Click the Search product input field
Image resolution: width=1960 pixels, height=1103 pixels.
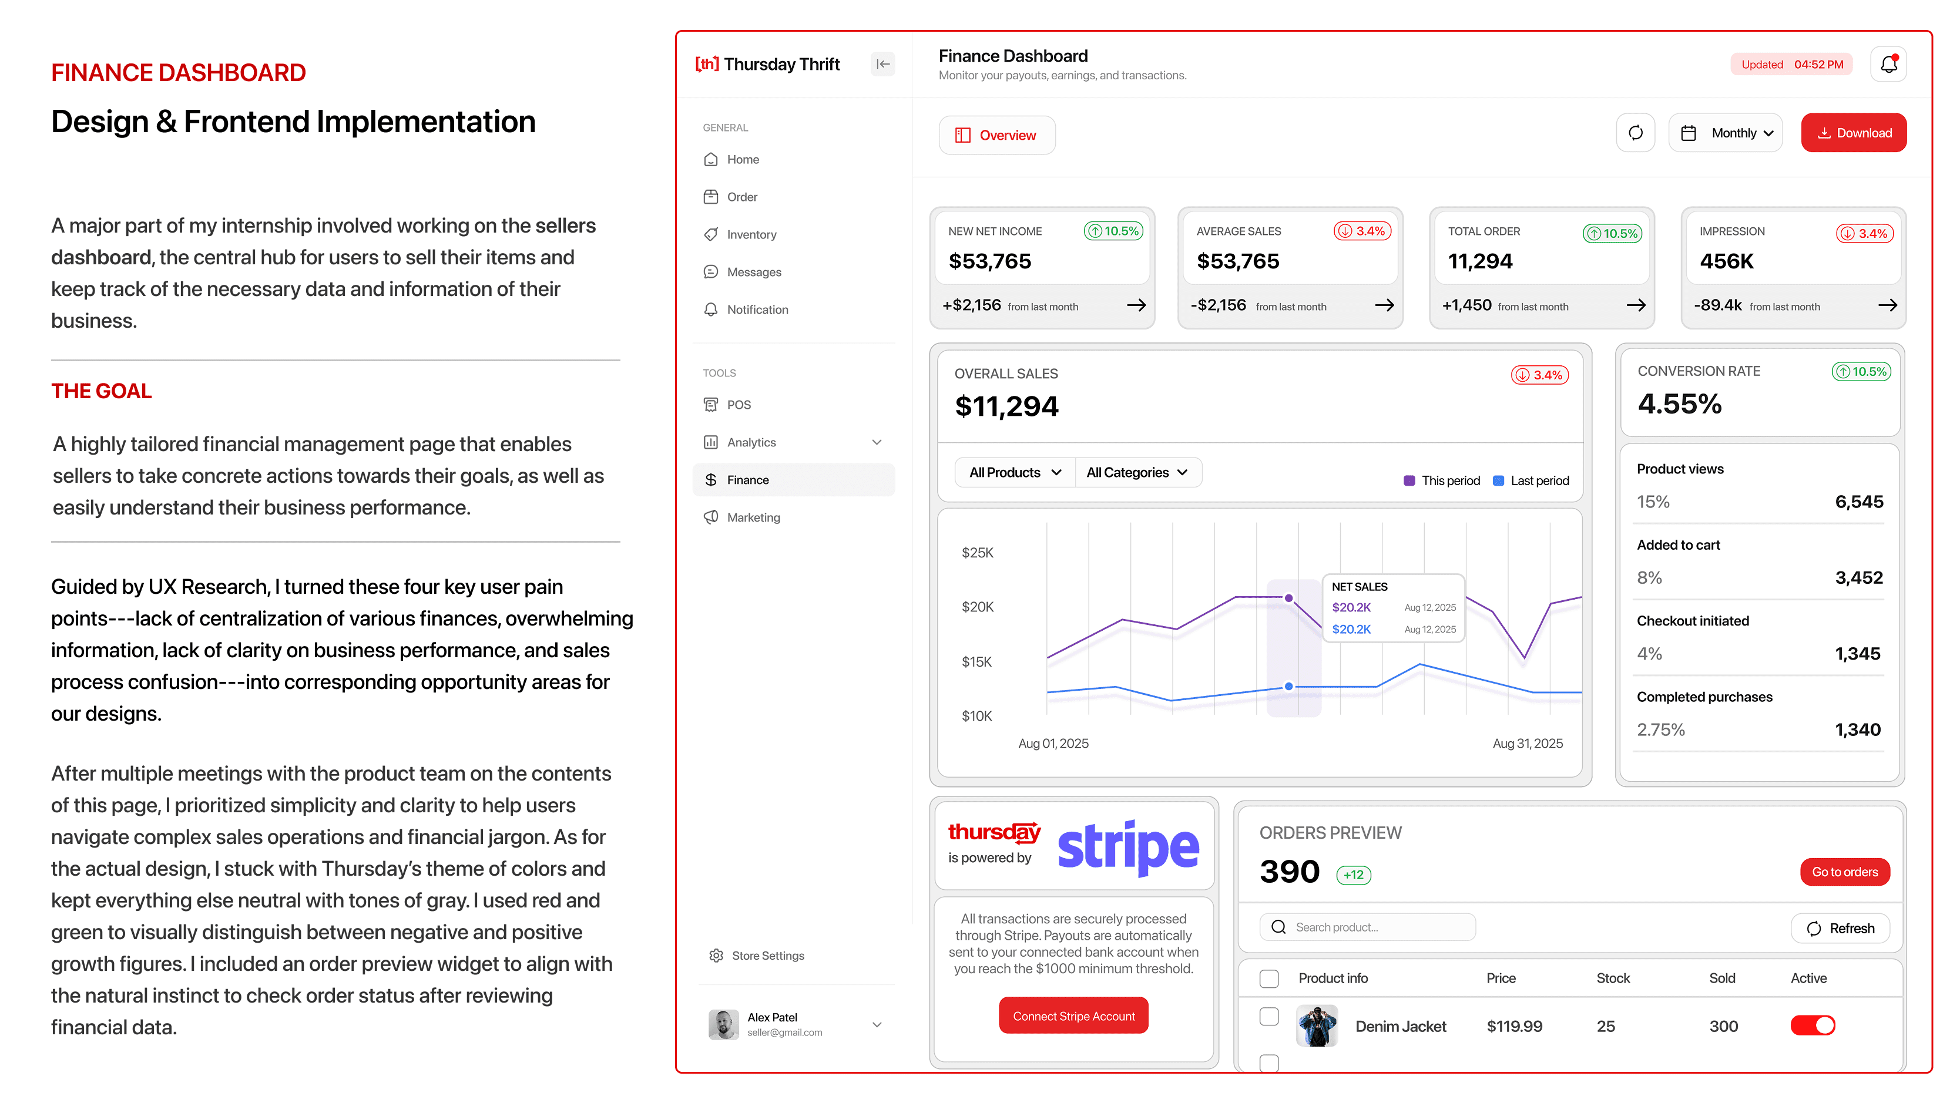[1367, 927]
